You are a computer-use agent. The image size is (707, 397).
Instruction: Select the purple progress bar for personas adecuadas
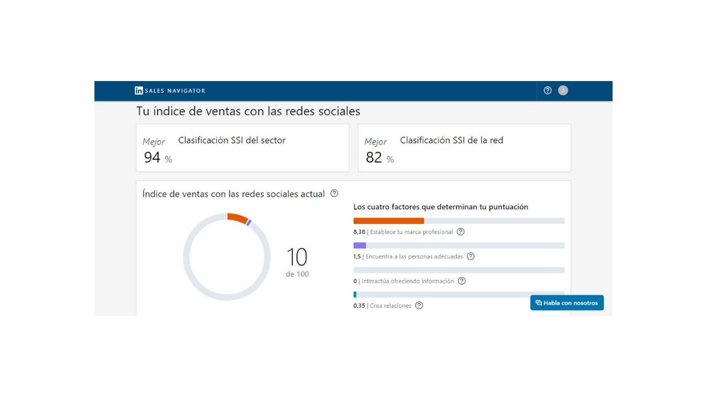pyautogui.click(x=360, y=245)
